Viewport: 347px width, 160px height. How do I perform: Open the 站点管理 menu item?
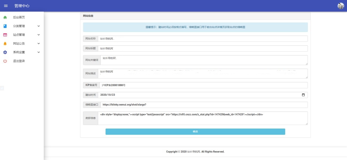[x=22, y=35]
